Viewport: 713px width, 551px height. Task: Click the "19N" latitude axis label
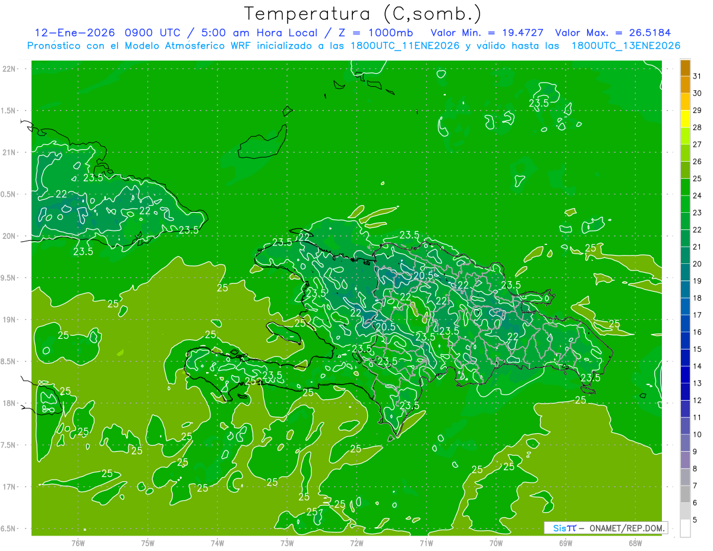click(x=9, y=320)
